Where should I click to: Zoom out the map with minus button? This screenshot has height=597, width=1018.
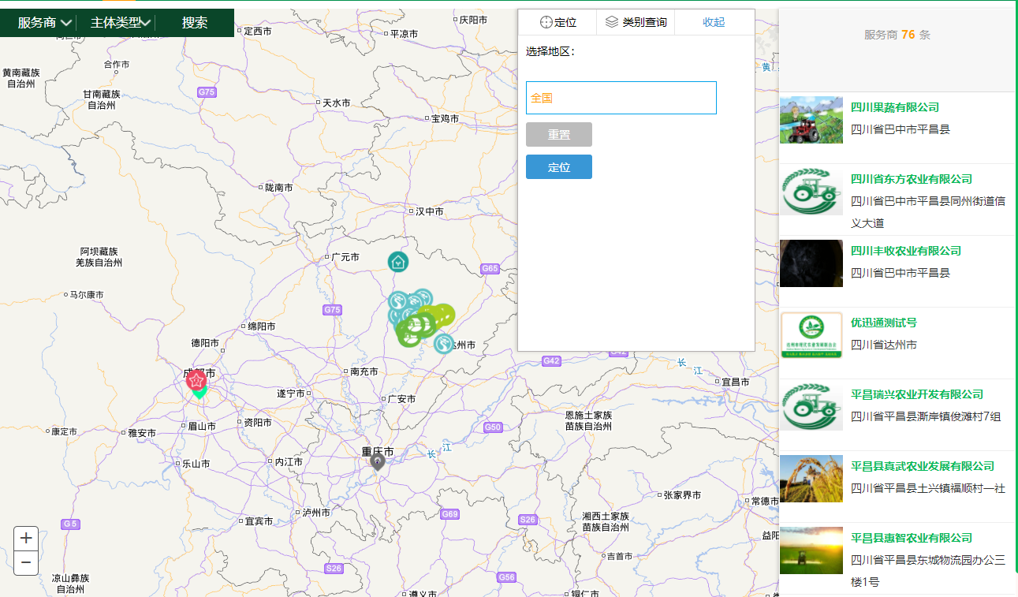pos(26,562)
